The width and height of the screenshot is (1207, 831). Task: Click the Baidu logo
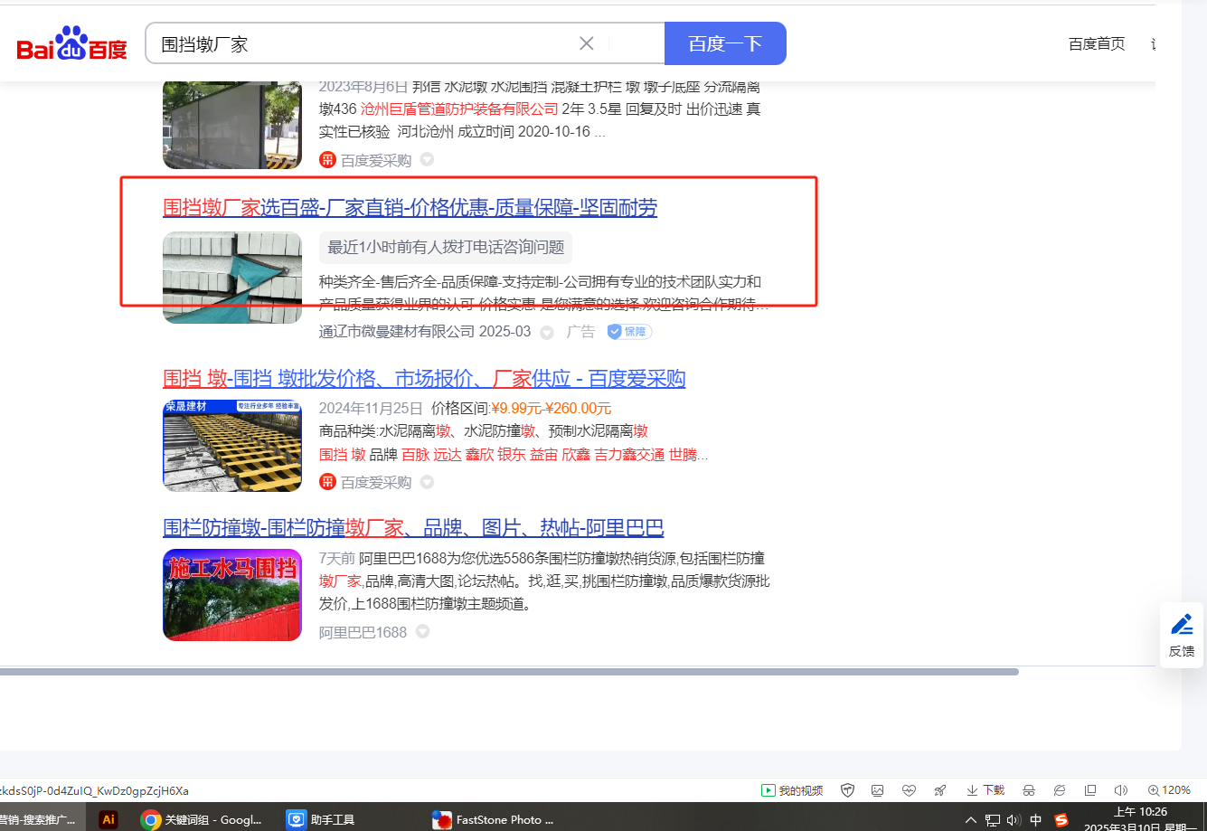point(72,43)
